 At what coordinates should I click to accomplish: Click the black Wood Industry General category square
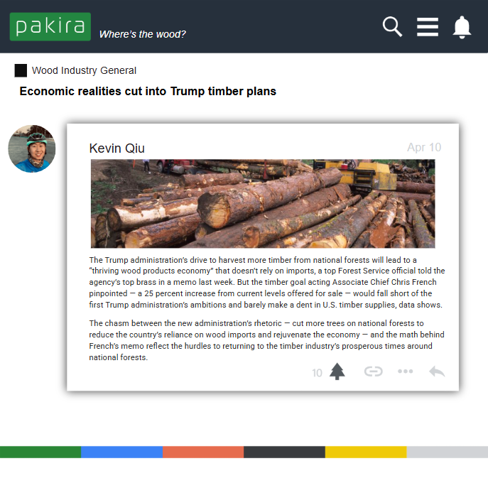click(x=21, y=70)
